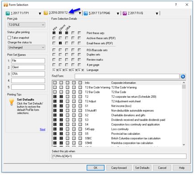The width and height of the screenshot is (195, 175).
Task: Toggle set 4 box for S2 row
Action: tap(74, 115)
